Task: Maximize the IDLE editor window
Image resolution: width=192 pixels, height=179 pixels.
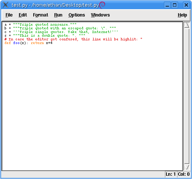Action: pyautogui.click(x=174, y=5)
